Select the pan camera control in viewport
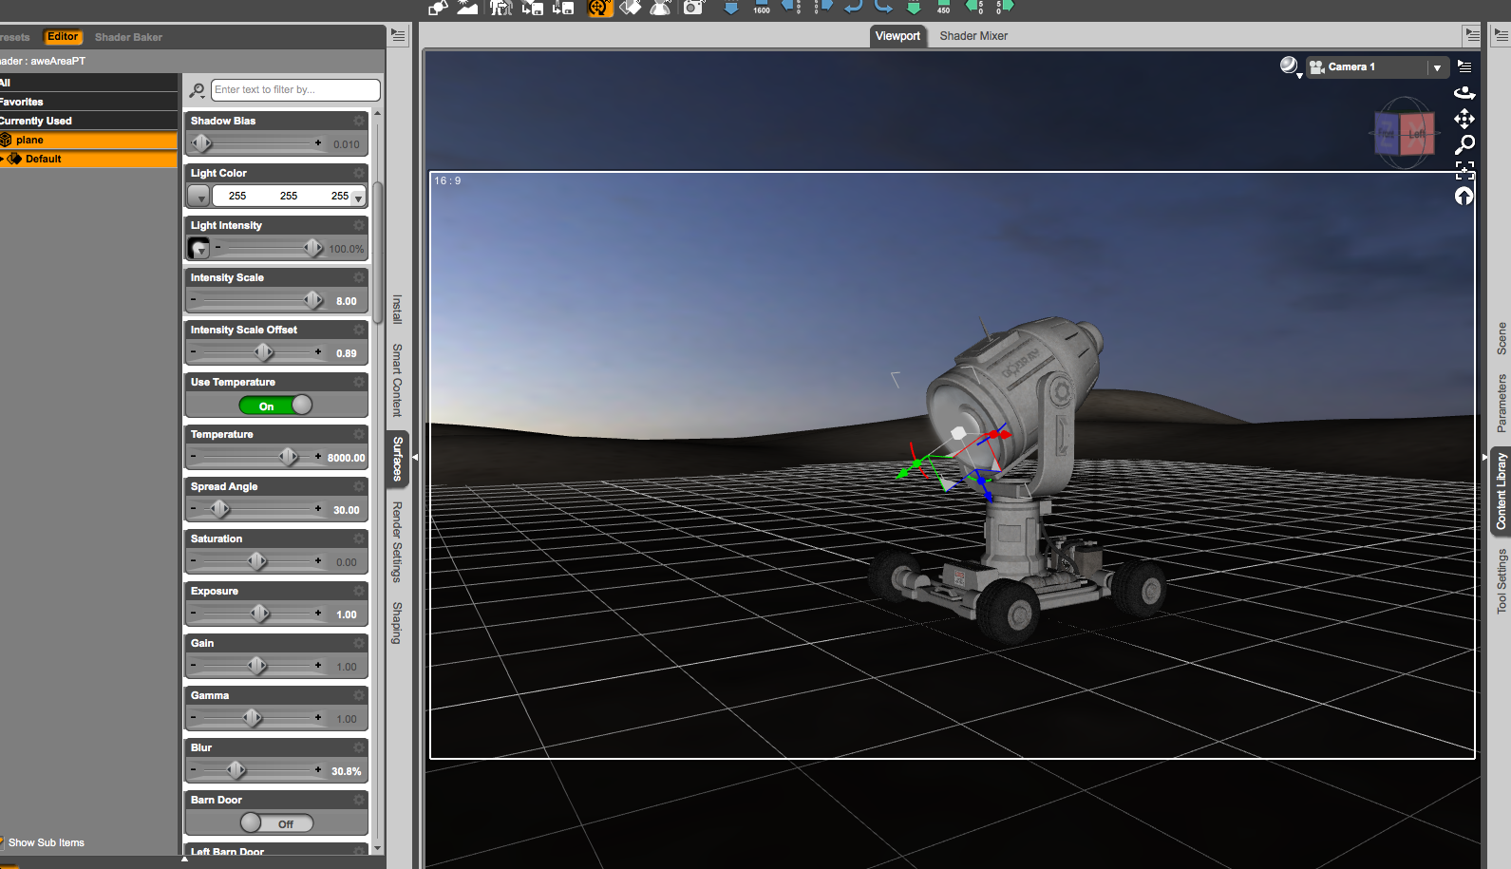The width and height of the screenshot is (1511, 869). (1464, 119)
